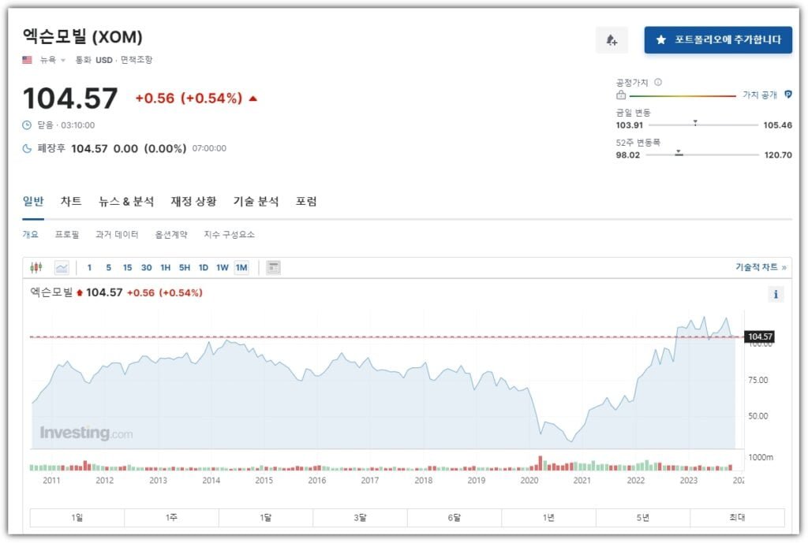Select the 최대 range button
Viewport: 808px width, 543px height.
[738, 518]
